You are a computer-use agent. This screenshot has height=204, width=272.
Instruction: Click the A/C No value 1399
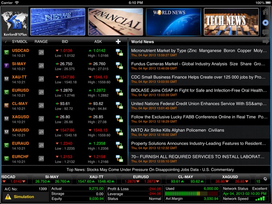(x=43, y=189)
